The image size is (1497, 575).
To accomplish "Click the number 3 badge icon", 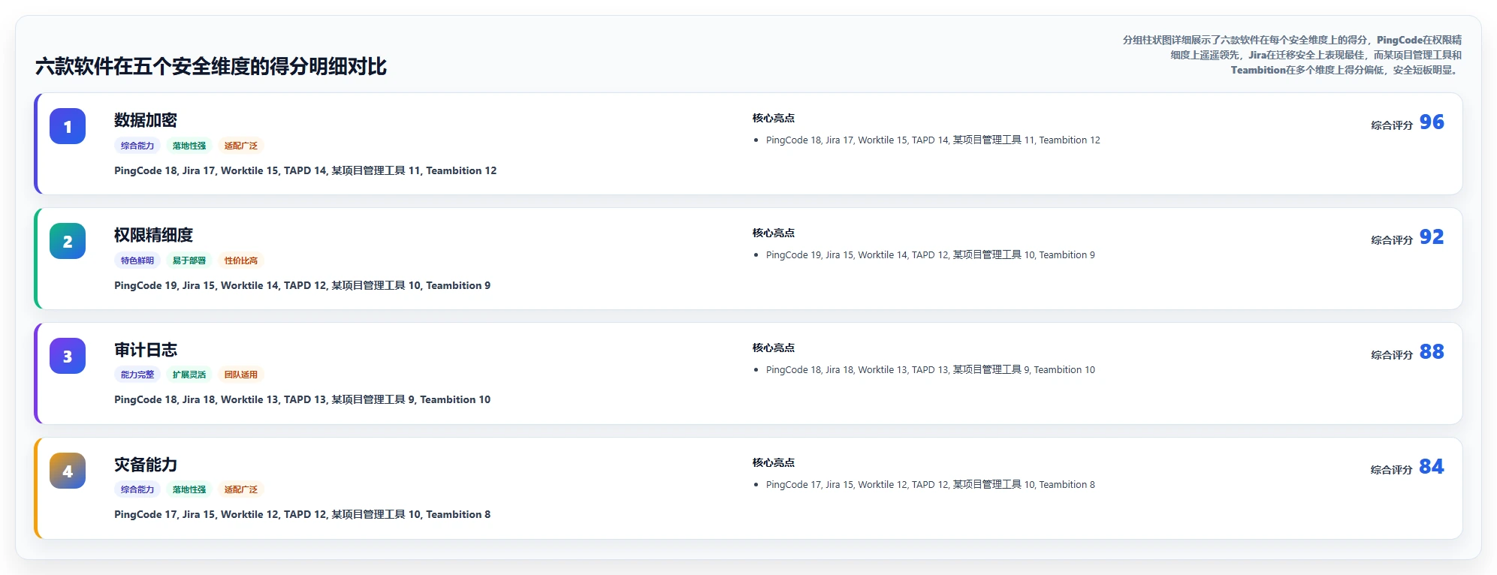I will [x=68, y=356].
